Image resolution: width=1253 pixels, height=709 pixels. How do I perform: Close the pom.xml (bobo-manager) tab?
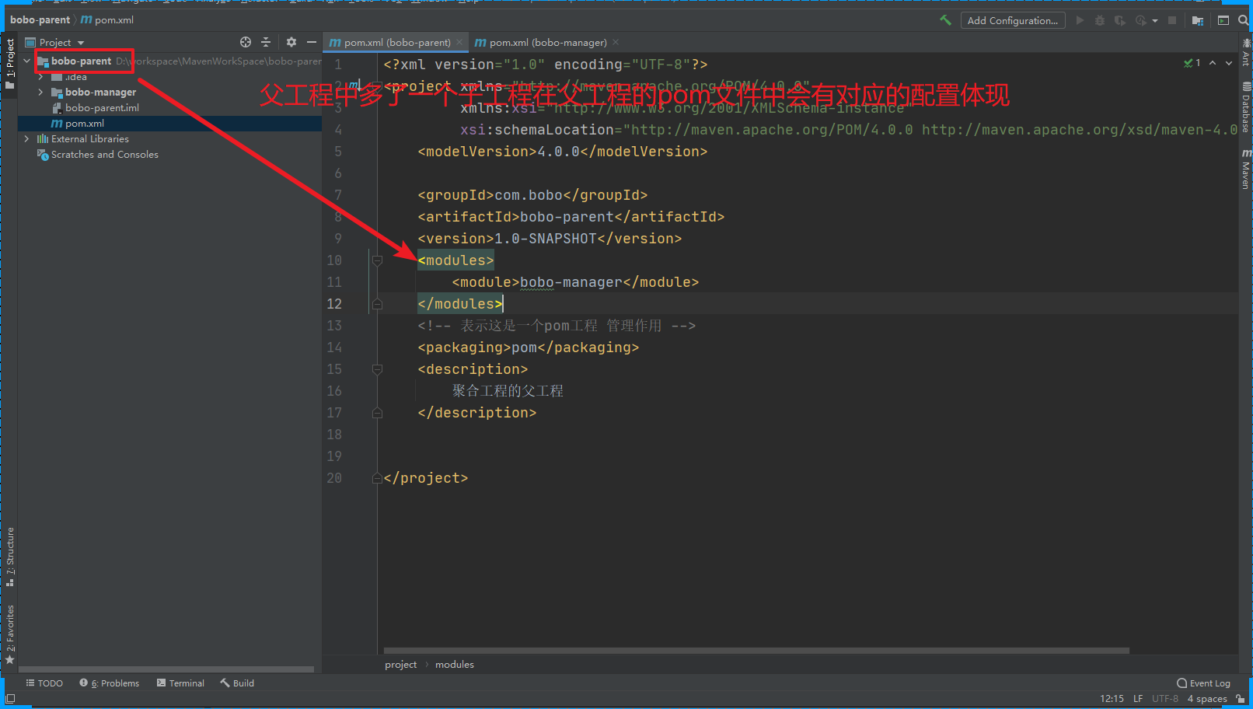pyautogui.click(x=616, y=42)
